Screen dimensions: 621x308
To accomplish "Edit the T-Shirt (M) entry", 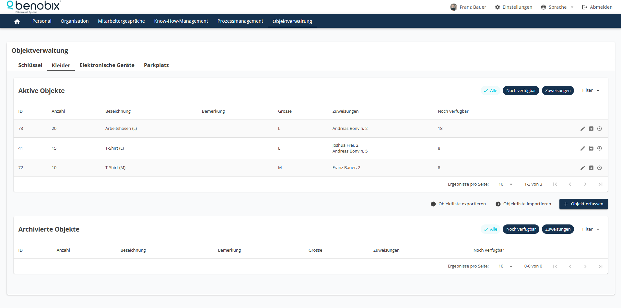I will (x=582, y=168).
